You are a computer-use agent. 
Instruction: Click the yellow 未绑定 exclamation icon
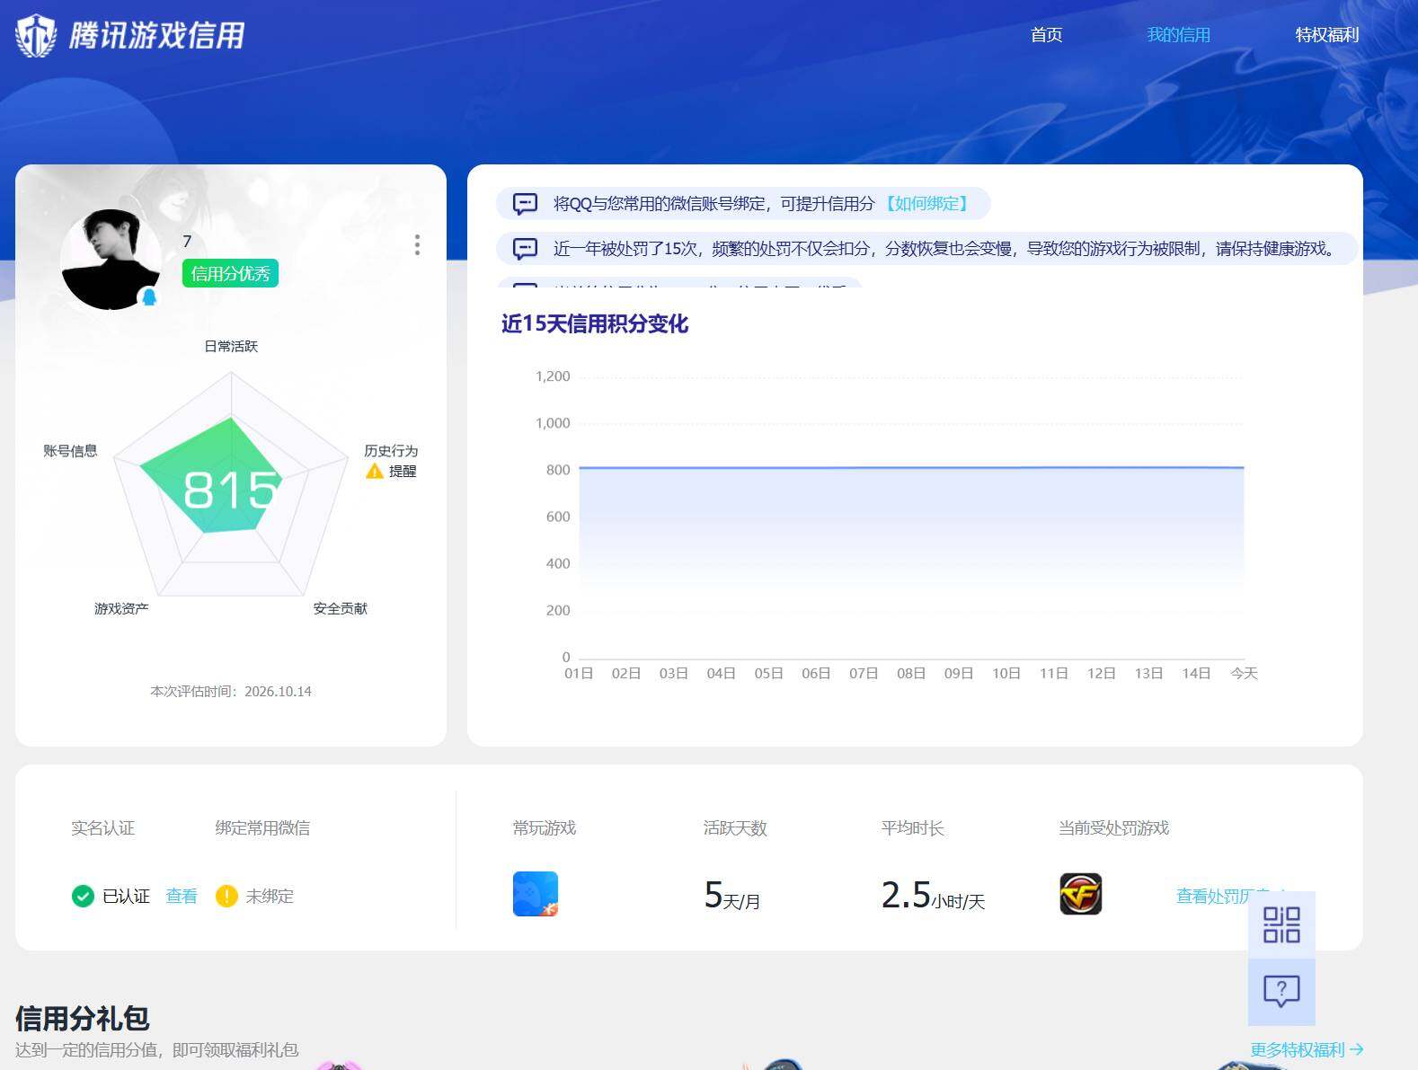226,896
